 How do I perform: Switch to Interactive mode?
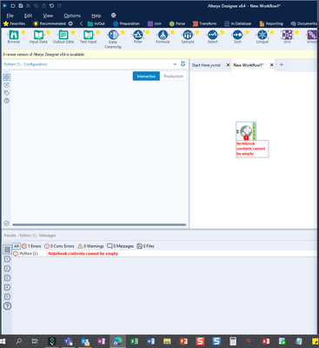click(146, 77)
